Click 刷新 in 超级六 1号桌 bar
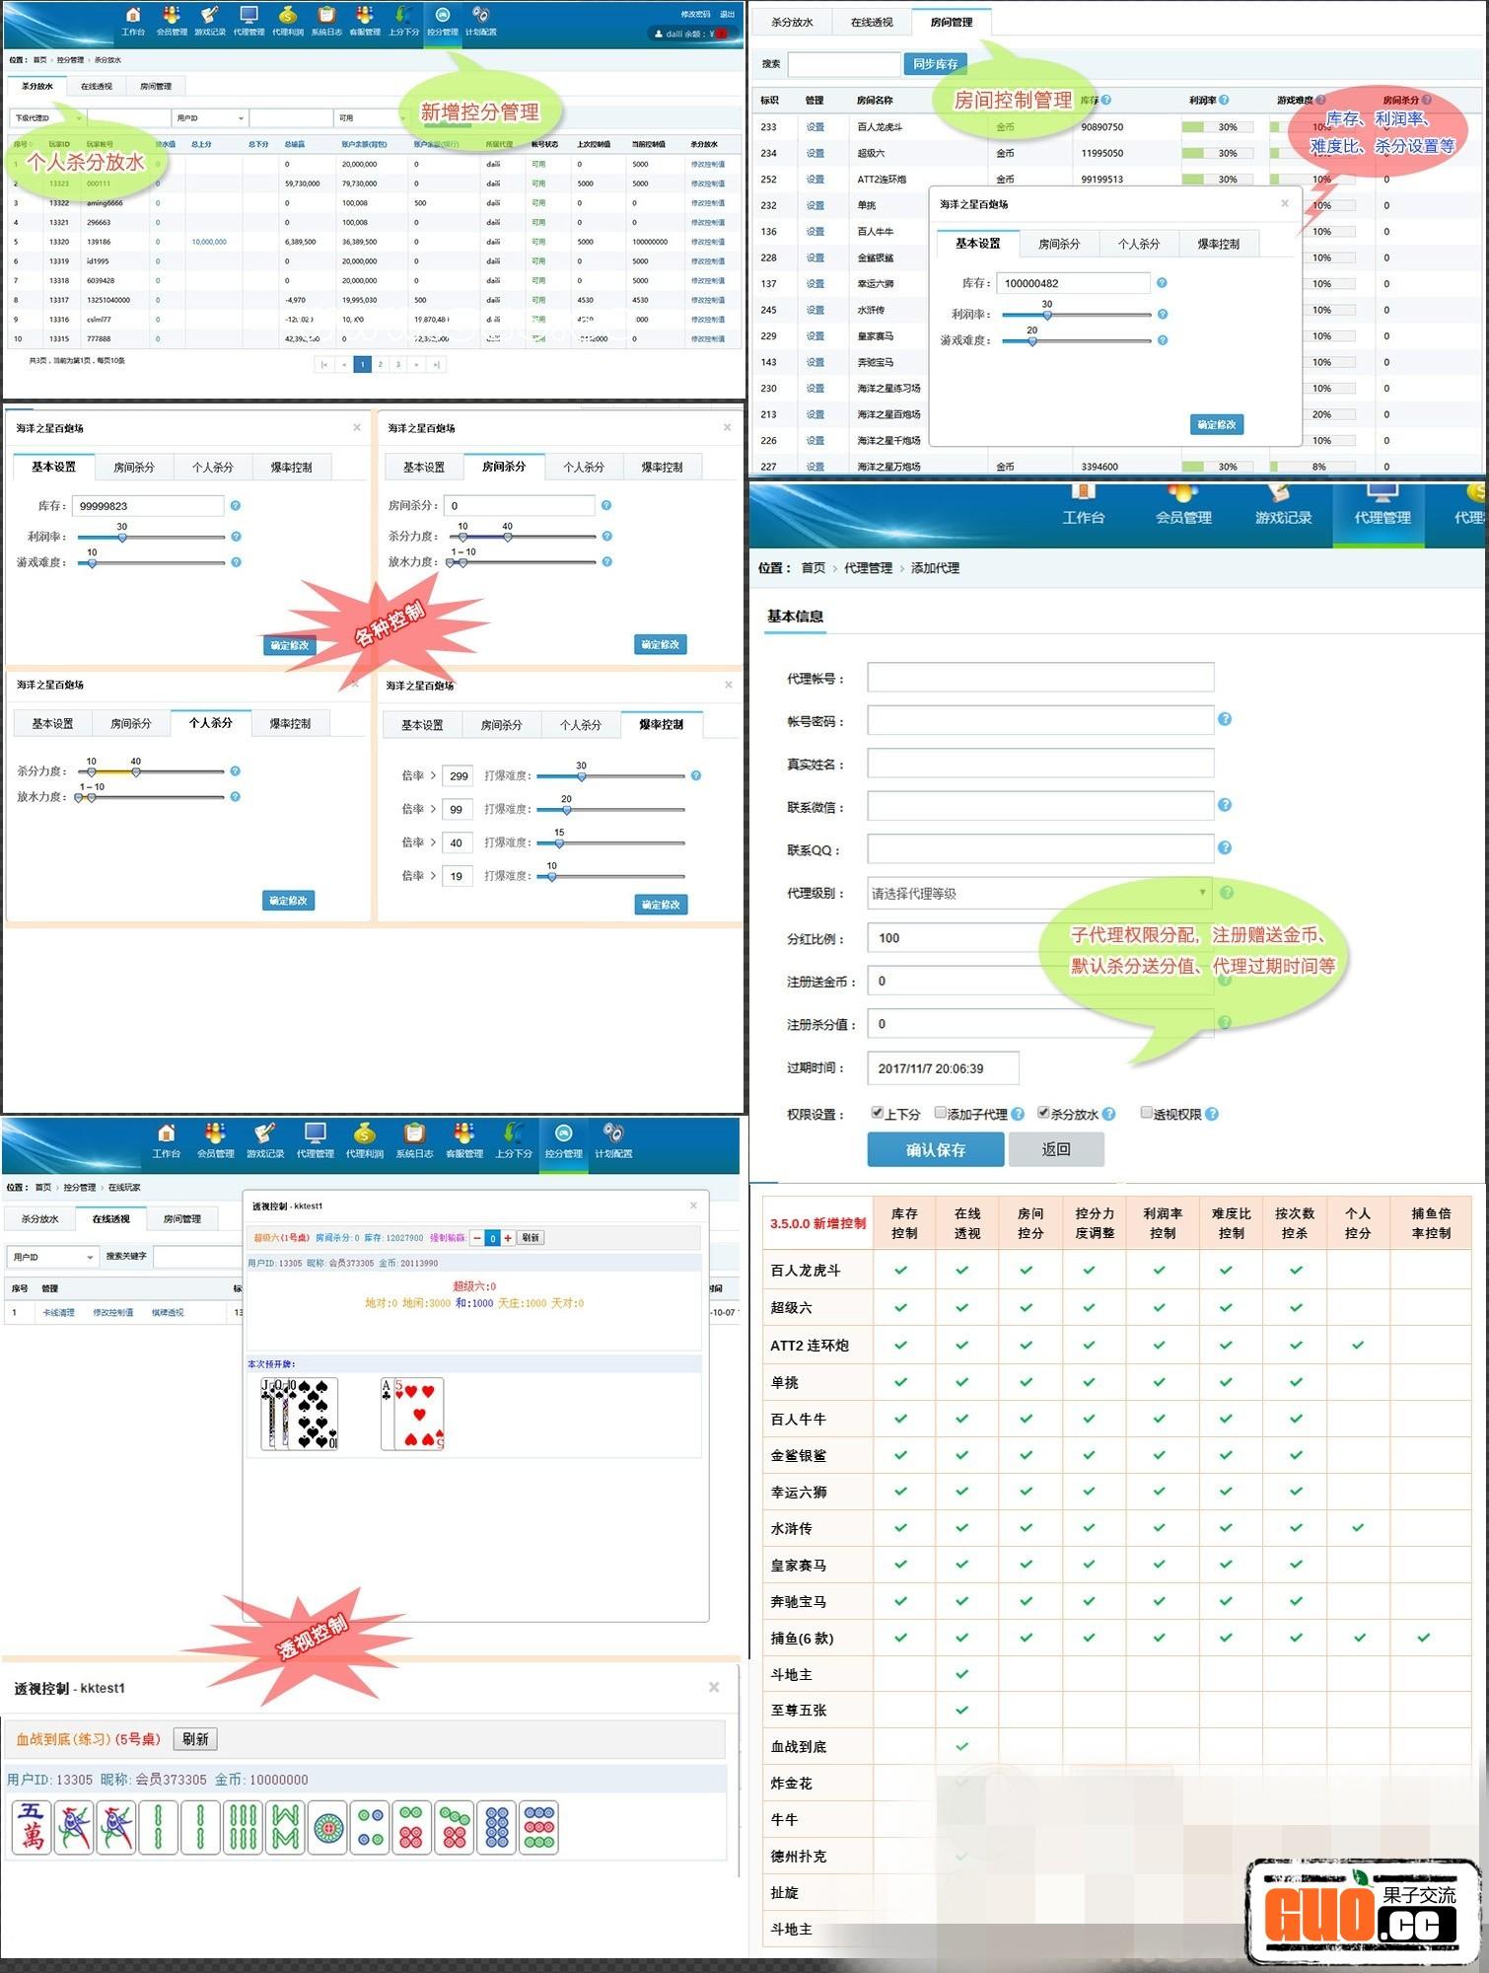 [x=531, y=1237]
